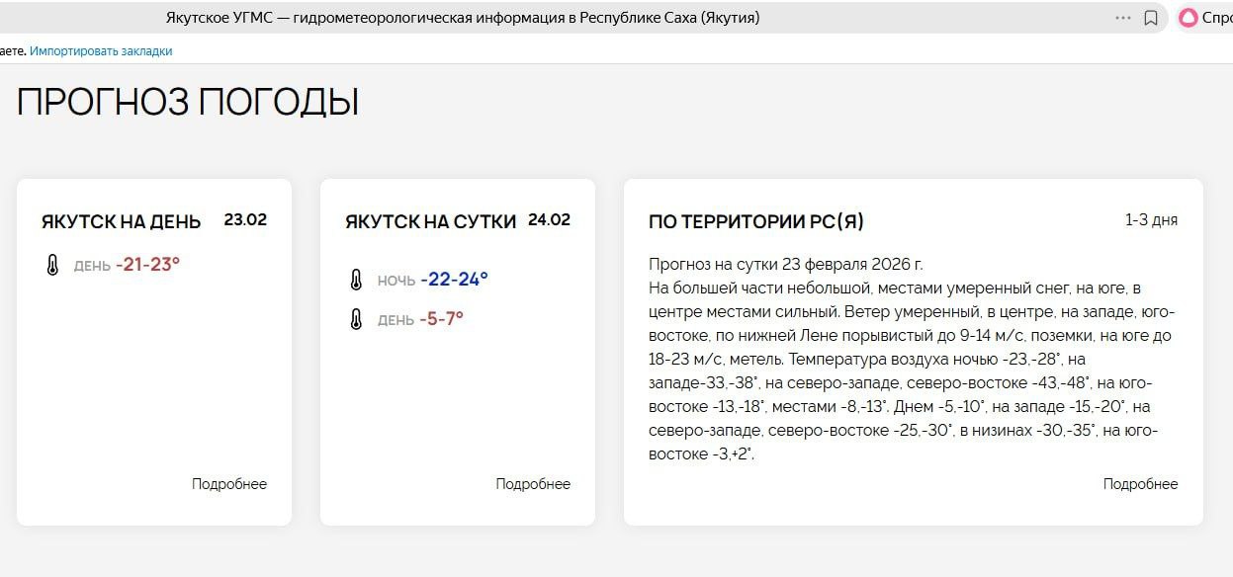Click thermometer icon beside НОЧЬ -22-24°
Image resolution: width=1233 pixels, height=577 pixels.
click(356, 281)
